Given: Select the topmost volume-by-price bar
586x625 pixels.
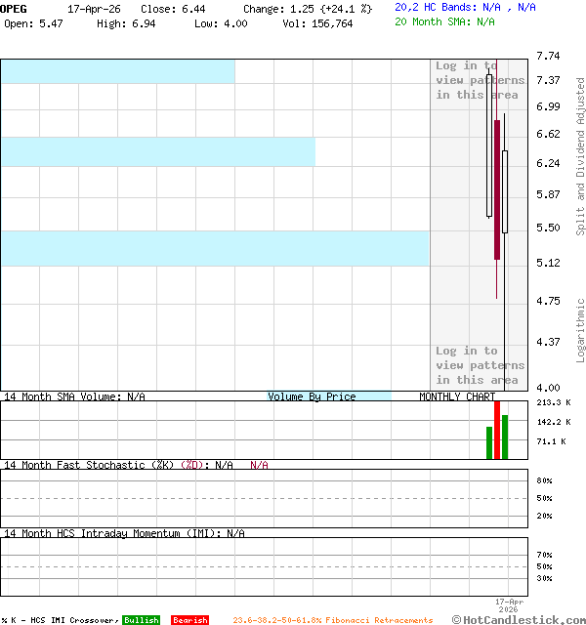Looking at the screenshot, I should [117, 70].
